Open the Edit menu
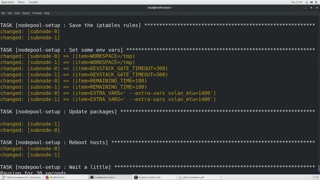The image size is (320, 180). click(10, 13)
